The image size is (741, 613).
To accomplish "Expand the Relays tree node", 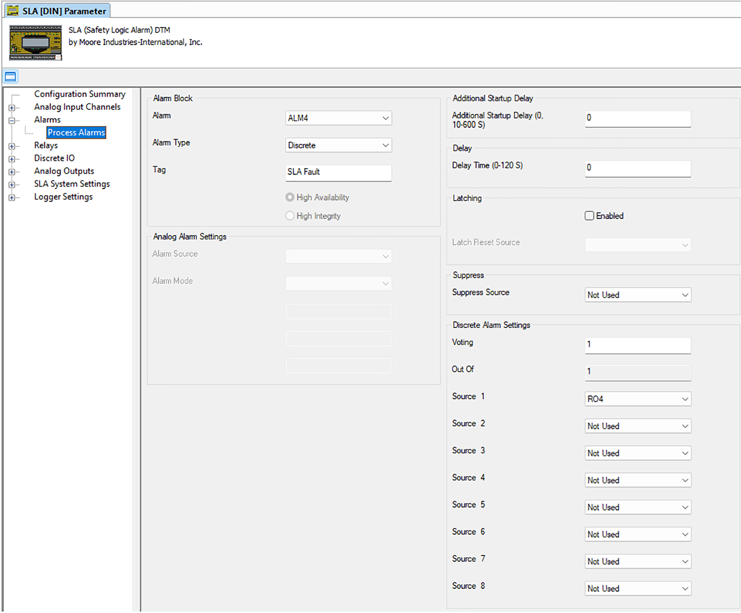I will click(12, 146).
